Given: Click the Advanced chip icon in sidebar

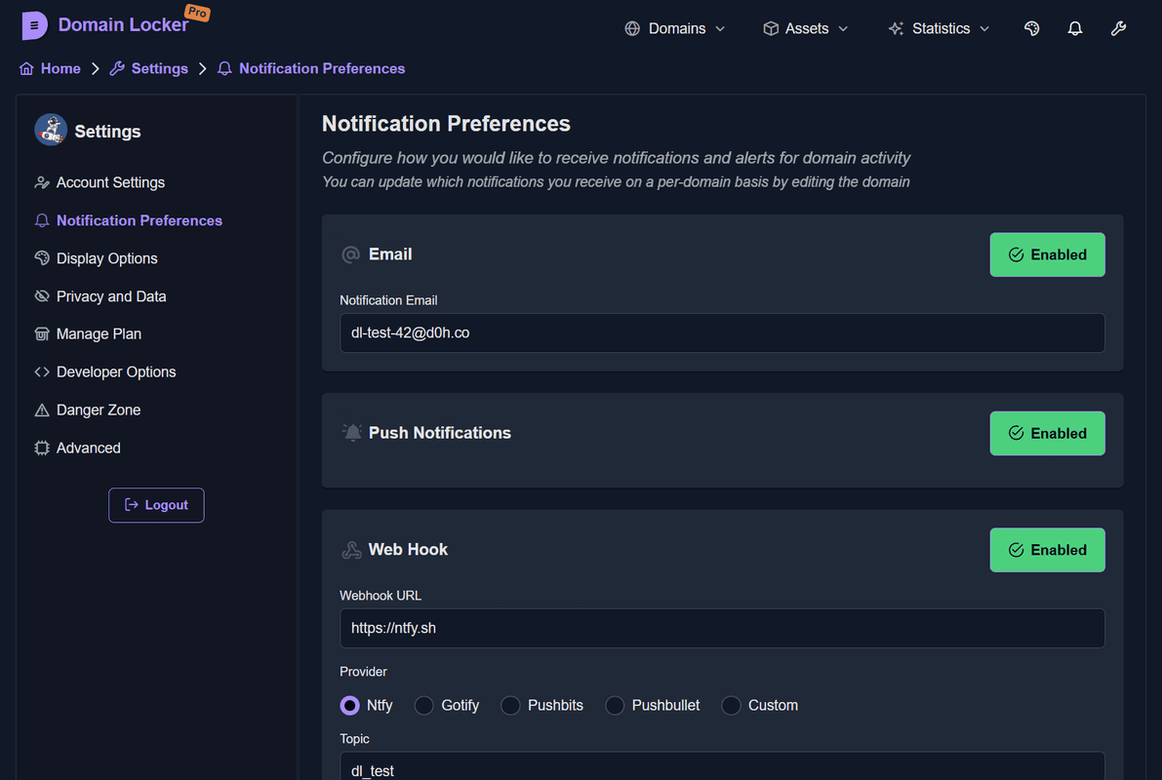Looking at the screenshot, I should tap(42, 448).
